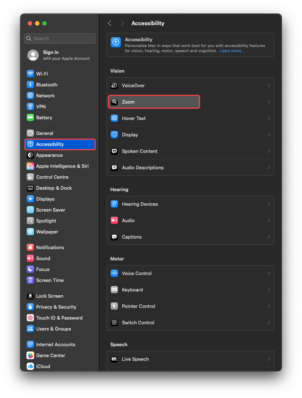
Task: Open the General sidebar item label
Action: [x=45, y=133]
